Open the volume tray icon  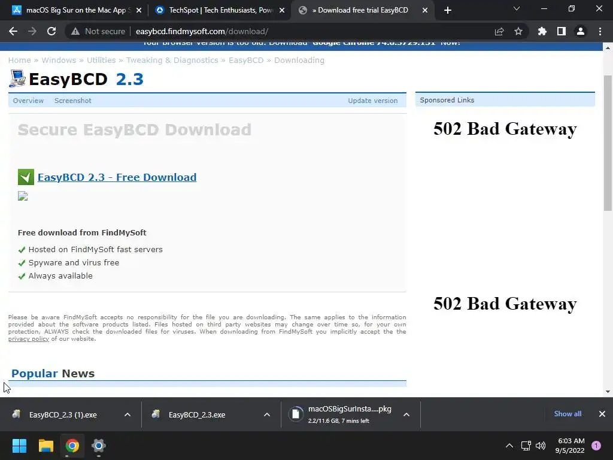[x=541, y=446]
